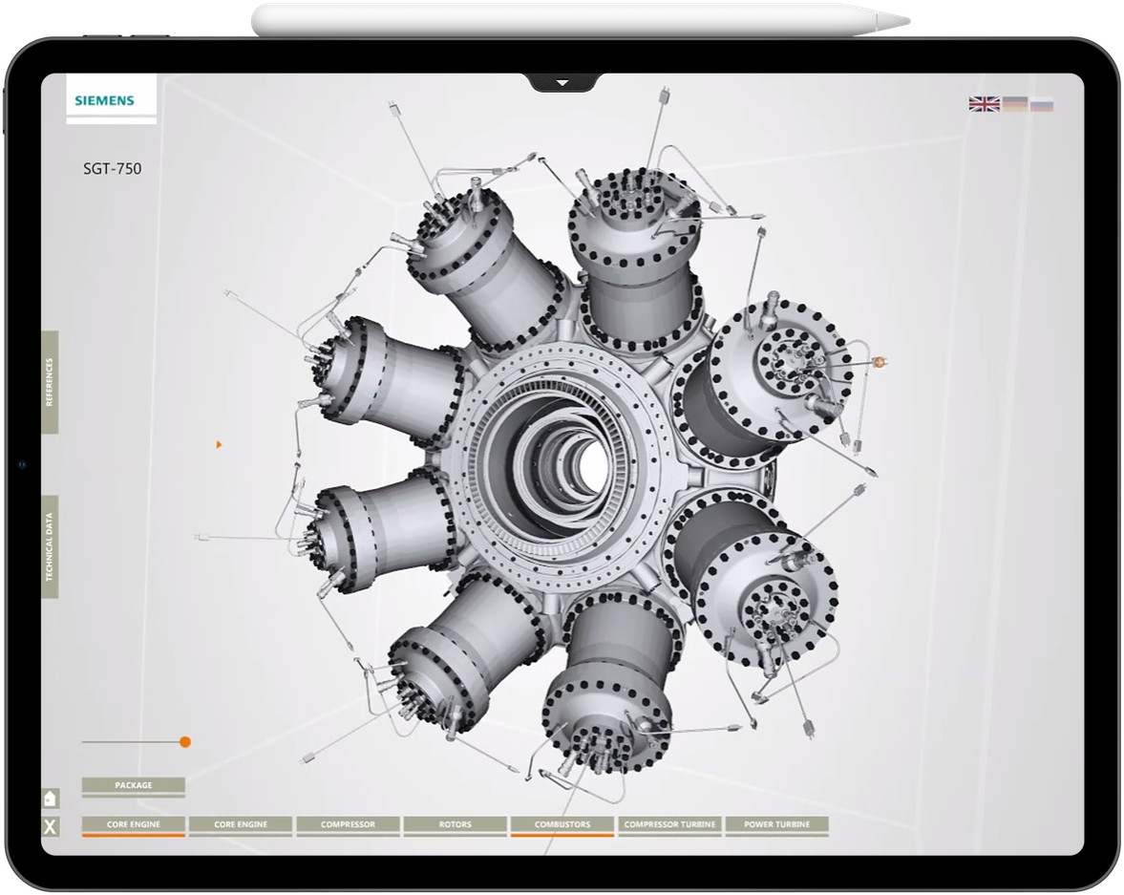Click the X exit icon bottom left
Viewport: 1124px width, 895px height.
point(53,824)
